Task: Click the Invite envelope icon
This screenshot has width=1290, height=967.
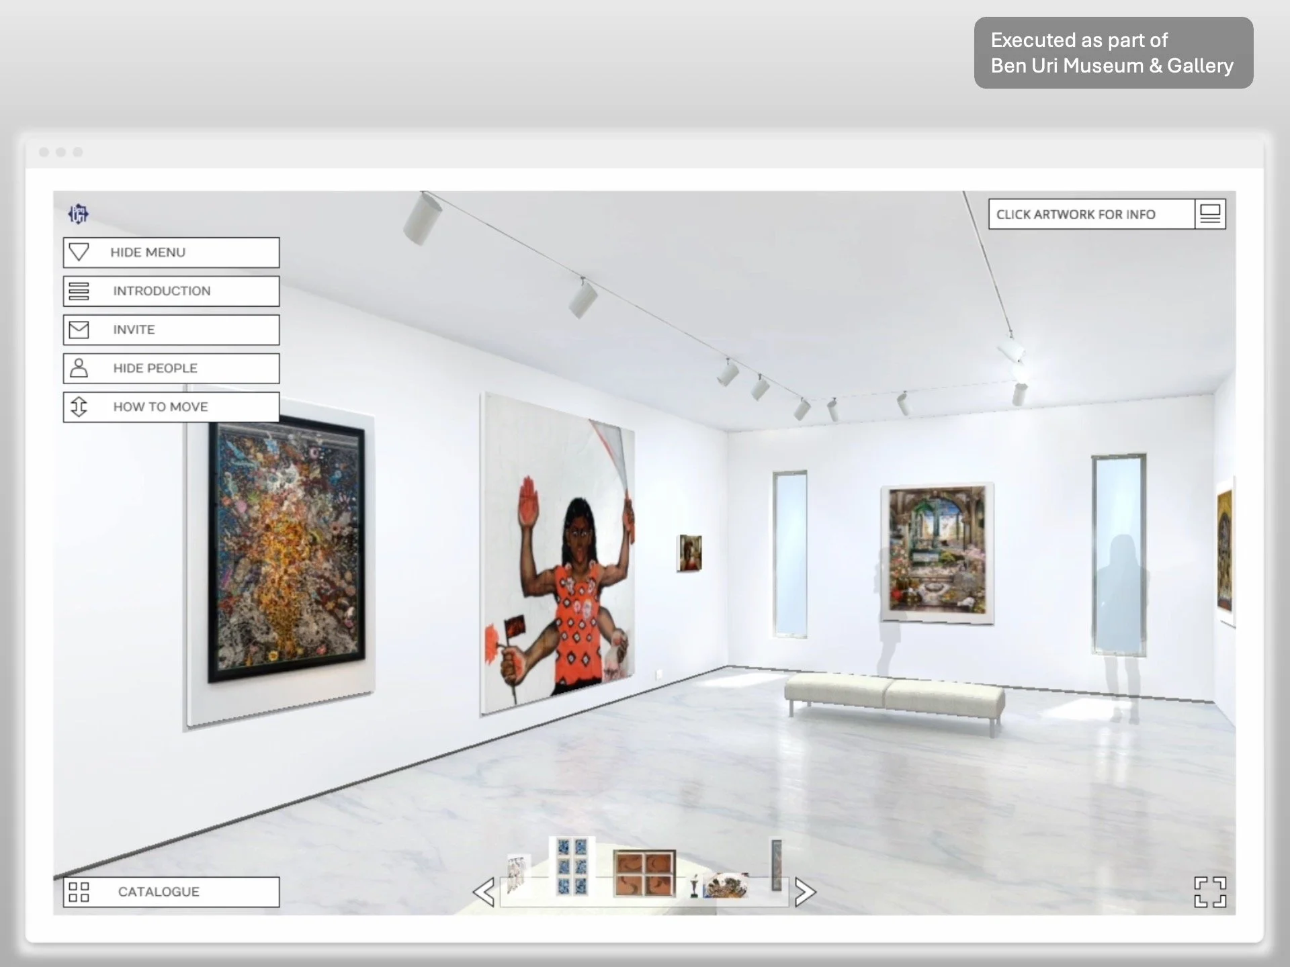Action: point(79,330)
